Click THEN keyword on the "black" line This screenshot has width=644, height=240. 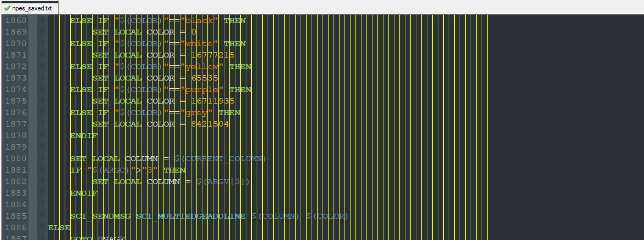click(x=235, y=20)
